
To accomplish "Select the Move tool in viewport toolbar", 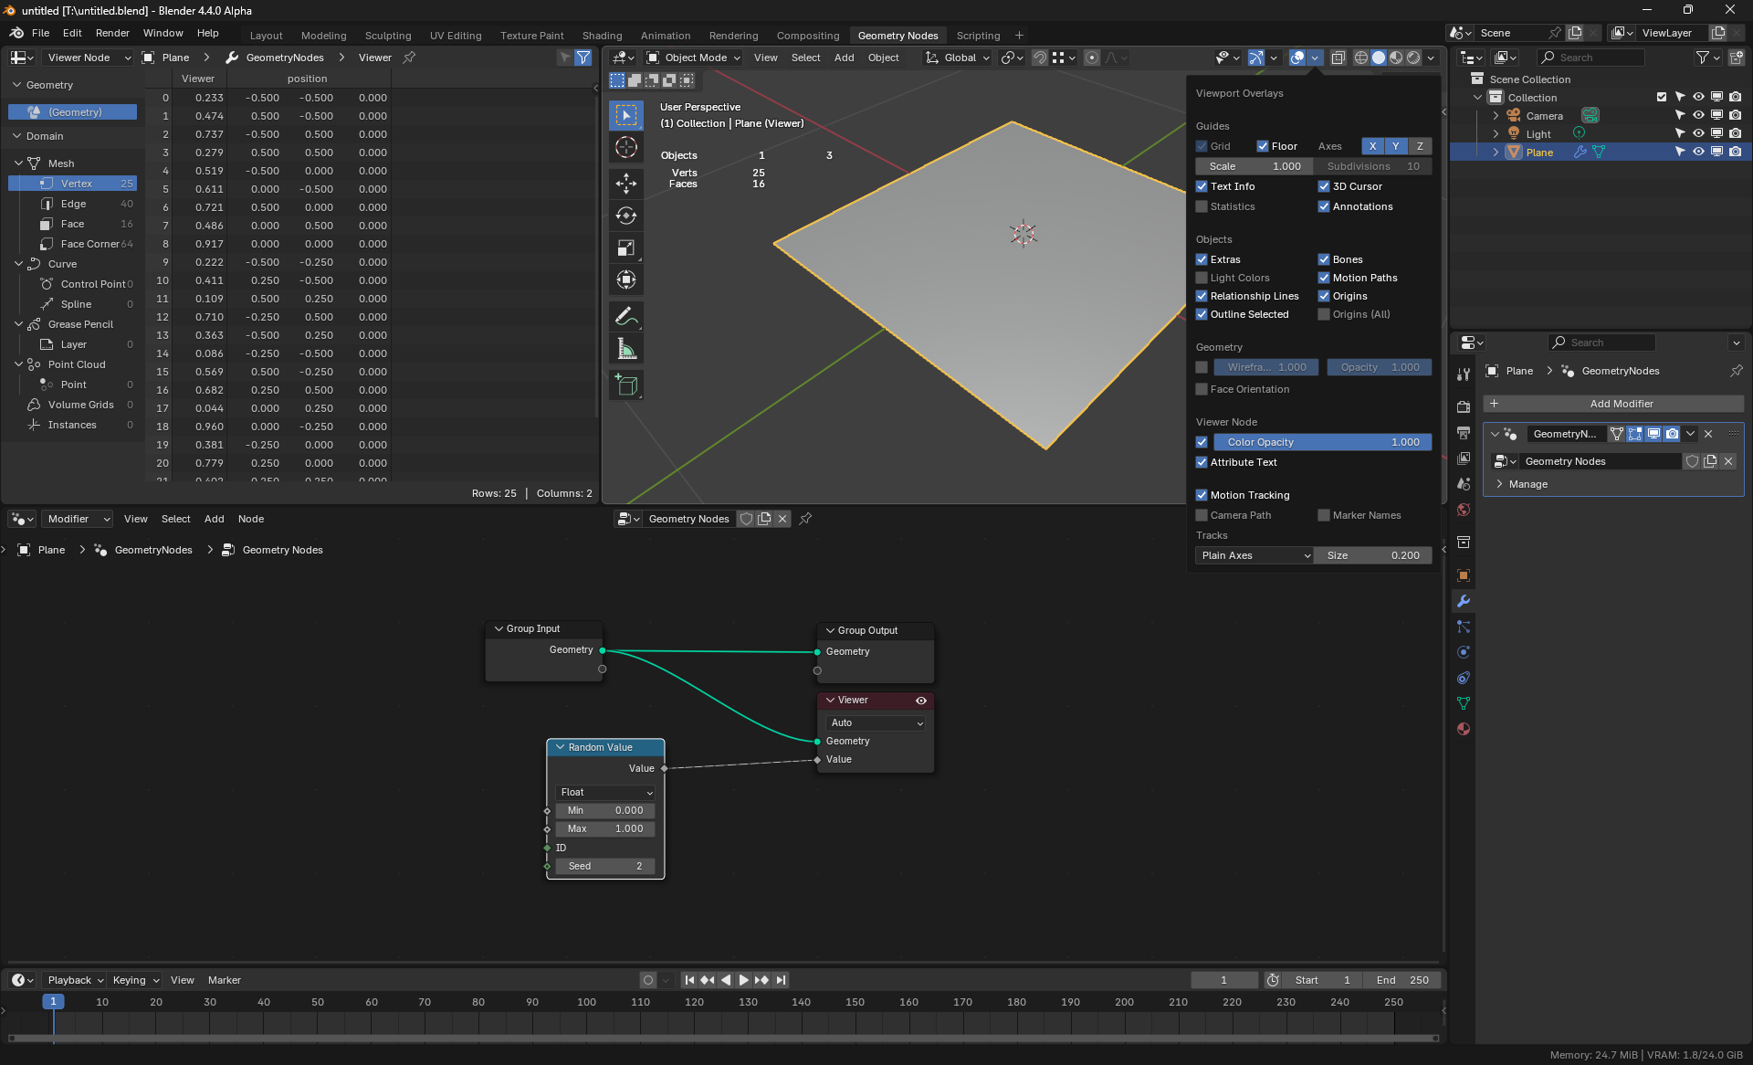I will coord(626,184).
